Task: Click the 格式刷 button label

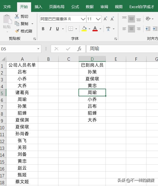Action: click(x=26, y=31)
